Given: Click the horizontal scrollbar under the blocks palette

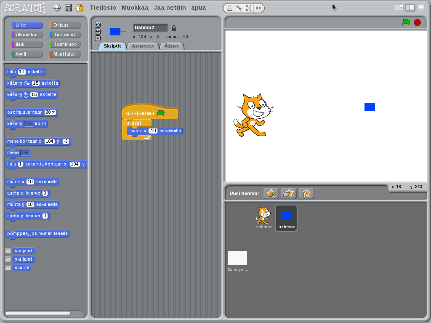Looking at the screenshot, I should point(37,313).
